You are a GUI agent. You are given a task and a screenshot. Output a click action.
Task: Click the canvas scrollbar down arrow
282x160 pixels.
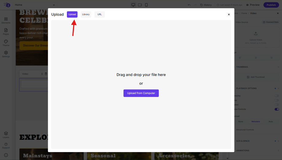click(227, 158)
